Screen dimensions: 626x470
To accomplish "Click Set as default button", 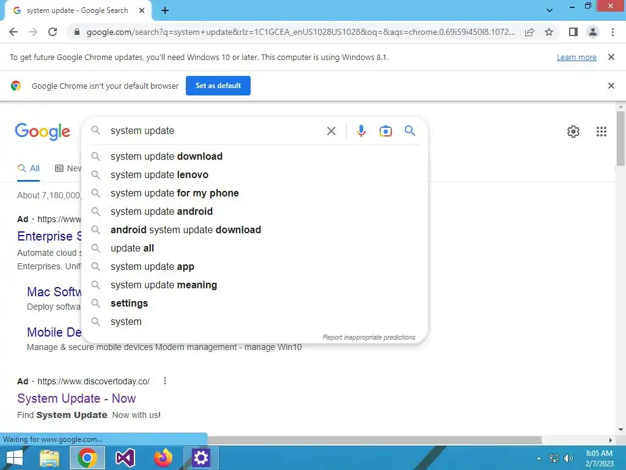I will click(x=218, y=86).
